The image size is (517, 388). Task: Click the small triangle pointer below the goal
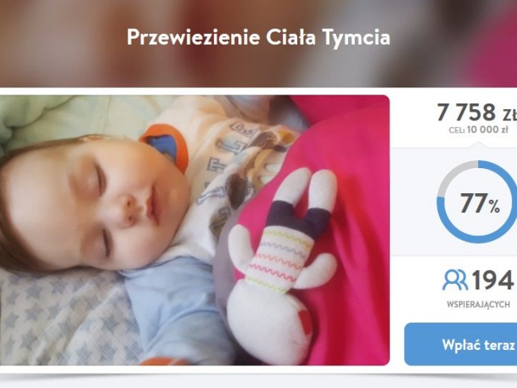(x=478, y=145)
